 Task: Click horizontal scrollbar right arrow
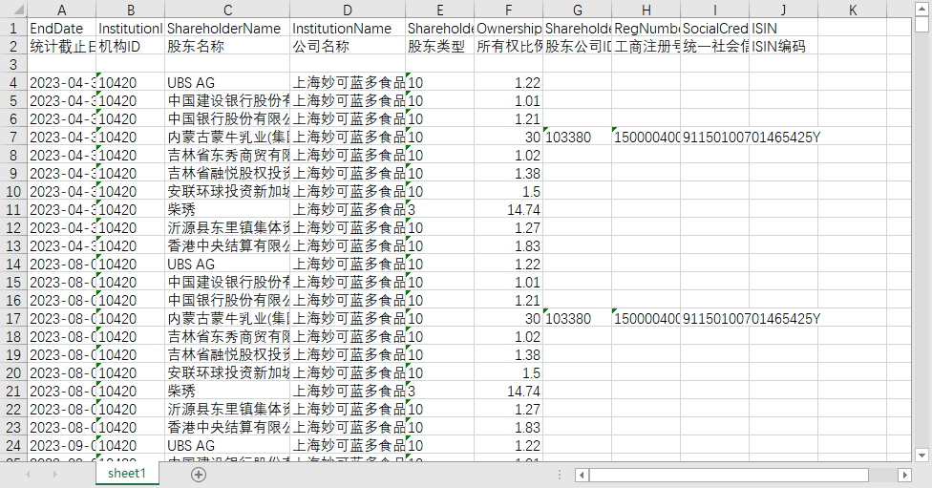point(904,475)
